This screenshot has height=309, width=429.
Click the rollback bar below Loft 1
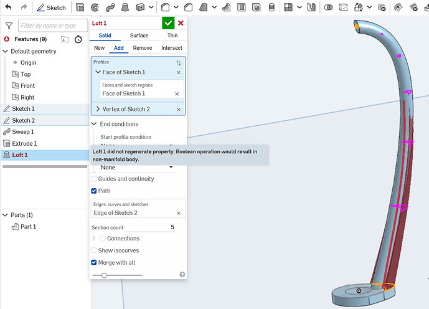point(45,166)
